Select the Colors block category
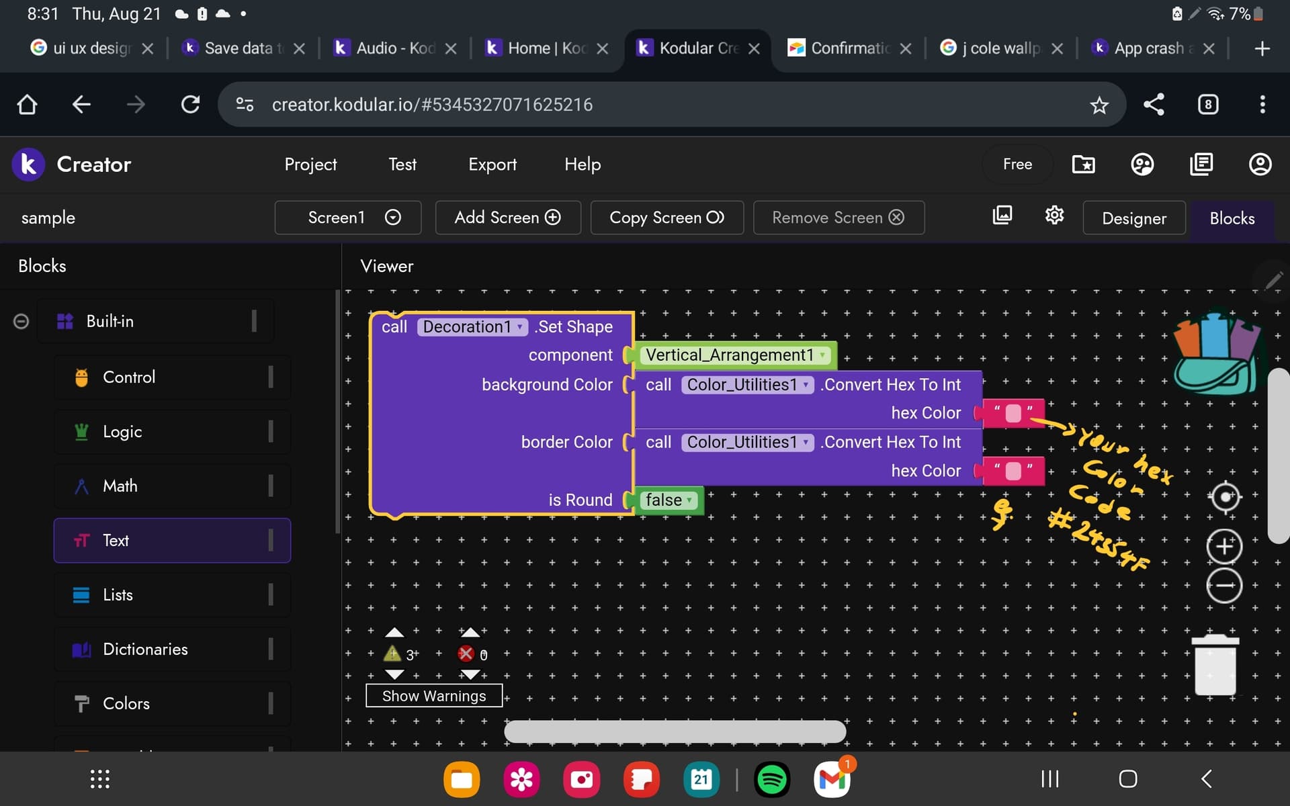1290x806 pixels. 126,703
